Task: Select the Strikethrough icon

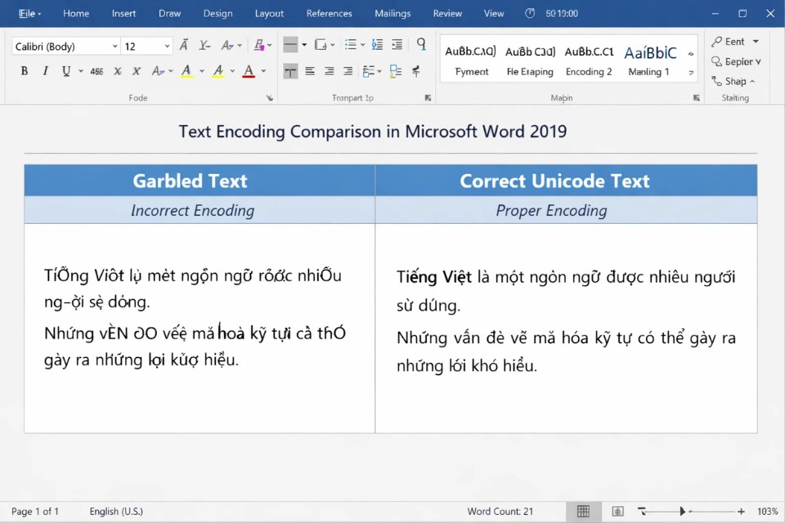Action: pyautogui.click(x=97, y=71)
